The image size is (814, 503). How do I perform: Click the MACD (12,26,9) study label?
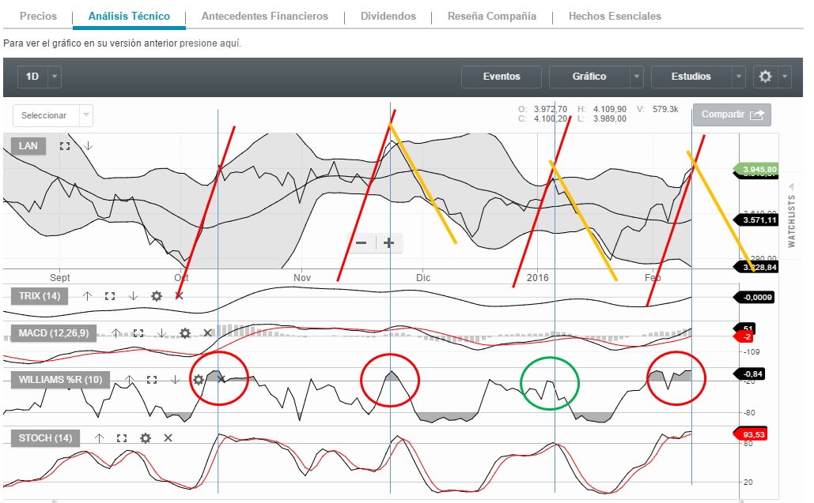click(x=54, y=333)
